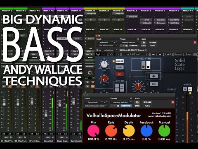Open the SSL EV2 Channel plugin selector dropdown
Image resolution: width=198 pixels, height=149 pixels.
pos(107,46)
